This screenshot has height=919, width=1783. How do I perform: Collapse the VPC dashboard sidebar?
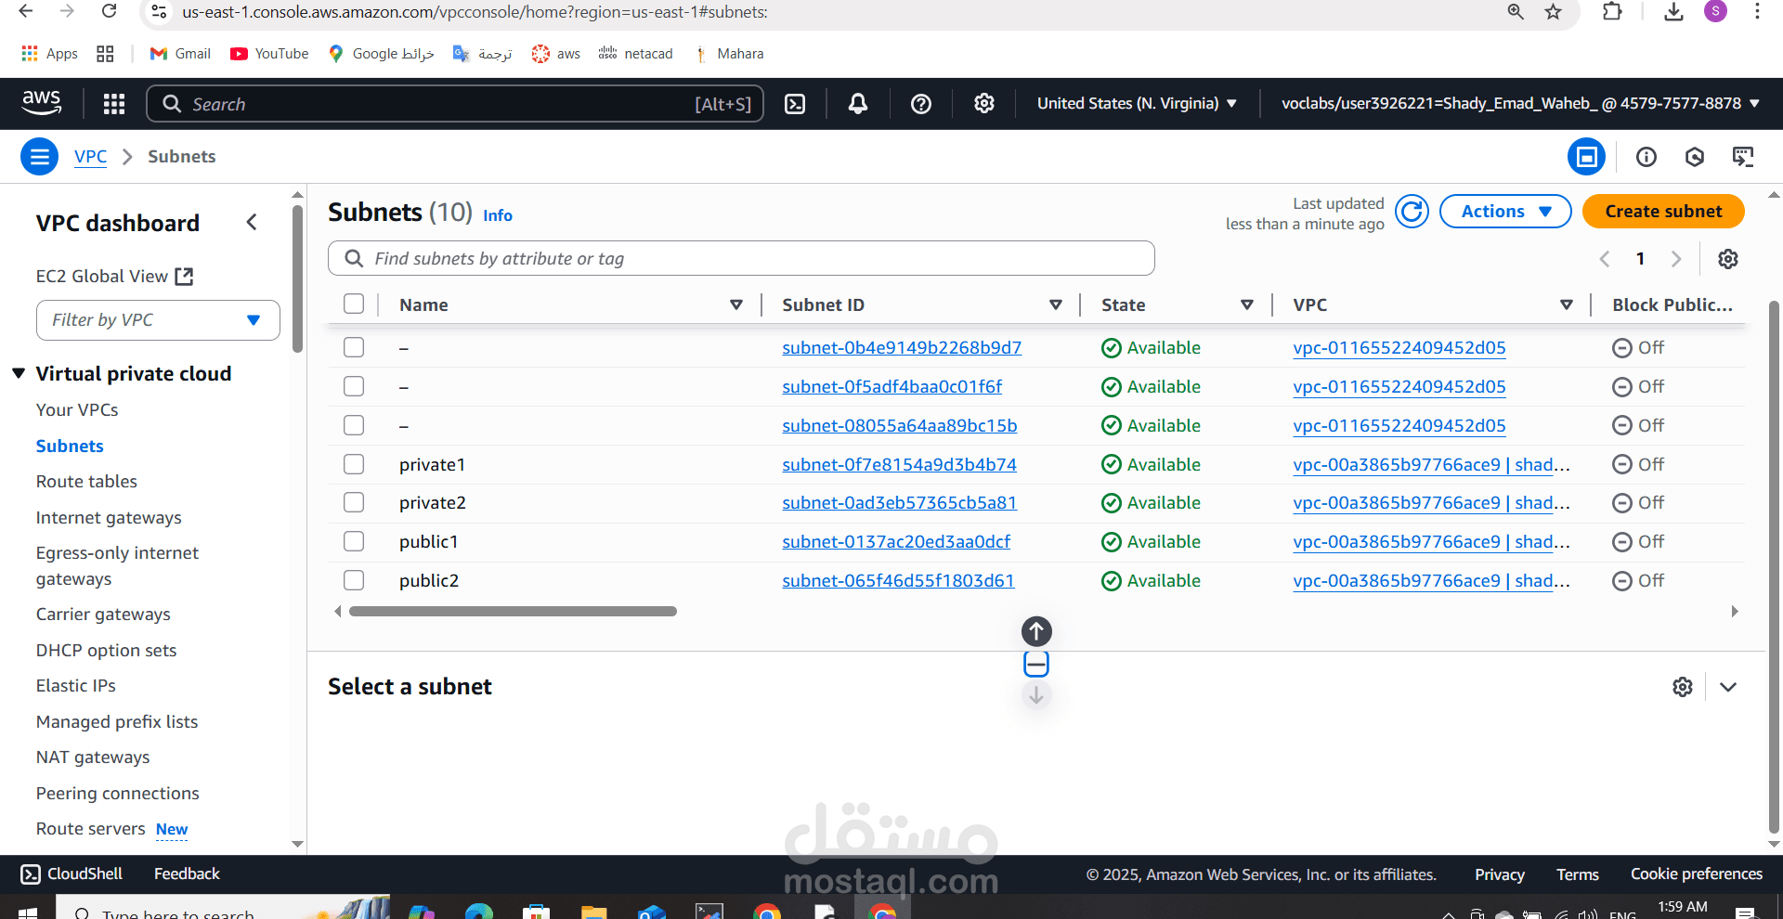[252, 223]
